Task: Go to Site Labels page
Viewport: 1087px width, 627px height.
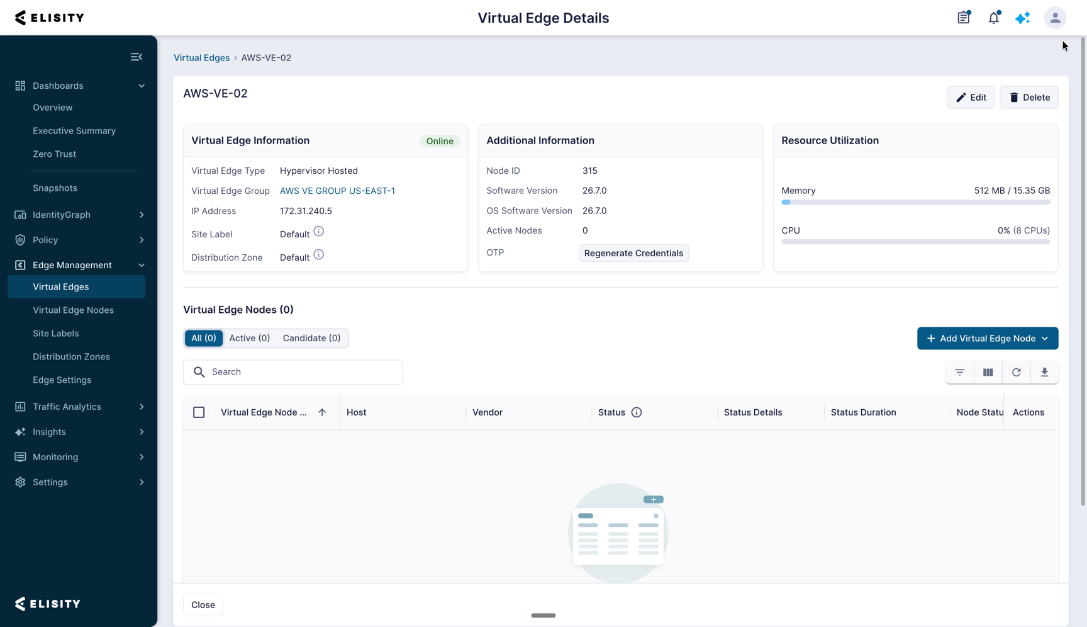Action: (x=55, y=334)
